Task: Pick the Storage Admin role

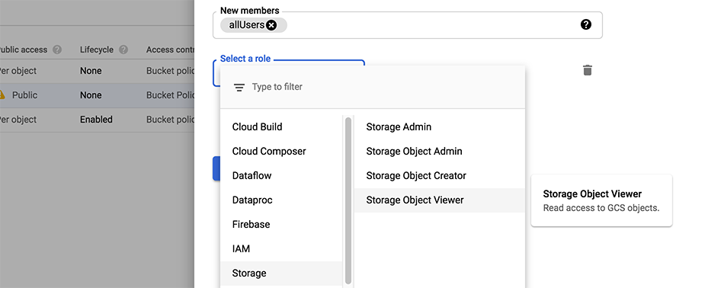Action: click(439, 126)
